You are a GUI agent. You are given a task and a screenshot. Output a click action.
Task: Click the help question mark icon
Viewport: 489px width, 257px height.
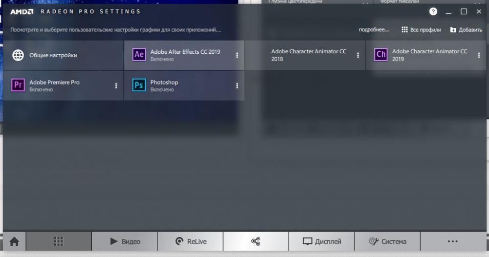click(433, 12)
